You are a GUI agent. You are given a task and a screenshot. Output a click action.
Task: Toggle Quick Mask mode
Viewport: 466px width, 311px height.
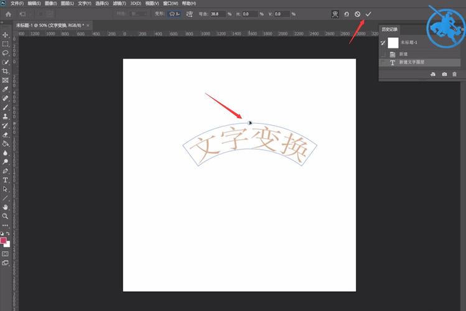(x=6, y=254)
